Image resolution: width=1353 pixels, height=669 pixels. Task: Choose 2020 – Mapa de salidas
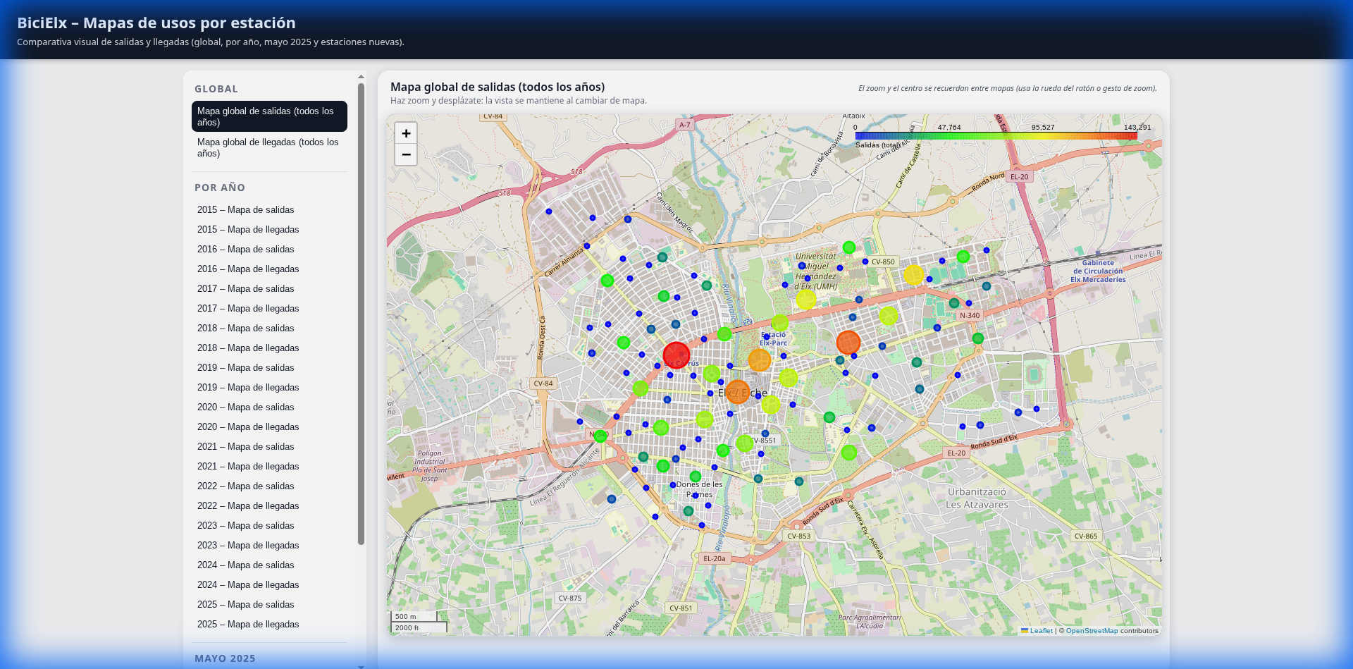[x=269, y=407]
